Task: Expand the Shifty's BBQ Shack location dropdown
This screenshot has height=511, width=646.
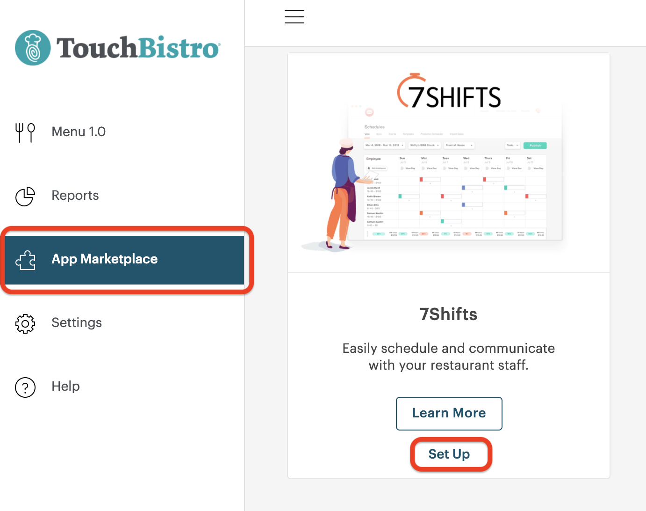Action: click(424, 145)
